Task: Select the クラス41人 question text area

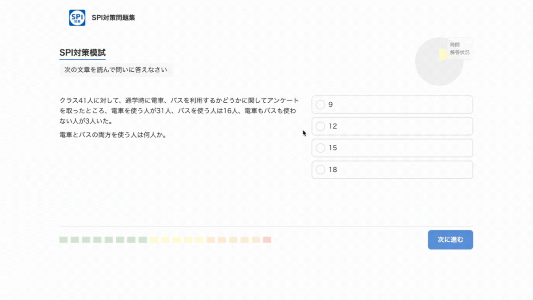Action: click(x=180, y=111)
